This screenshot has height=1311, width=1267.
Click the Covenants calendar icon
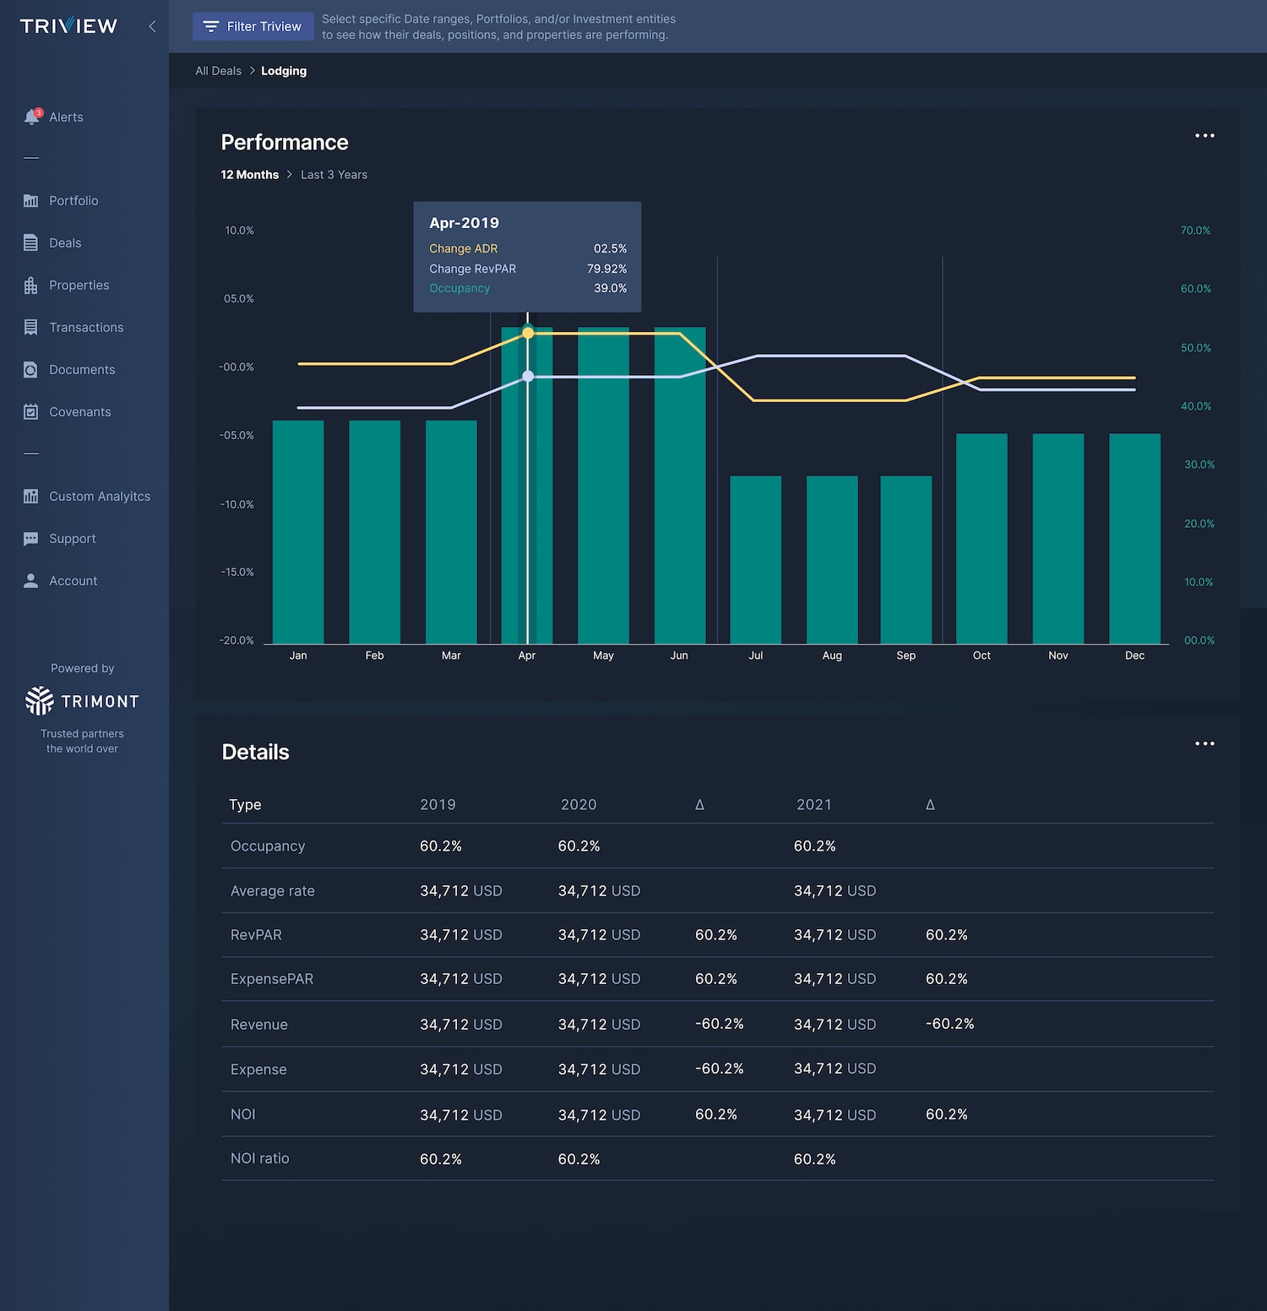(x=30, y=411)
